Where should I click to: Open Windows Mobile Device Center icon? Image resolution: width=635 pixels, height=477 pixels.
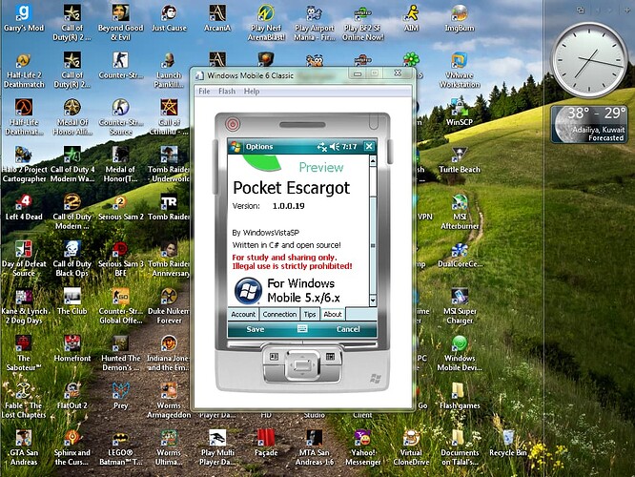[460, 353]
